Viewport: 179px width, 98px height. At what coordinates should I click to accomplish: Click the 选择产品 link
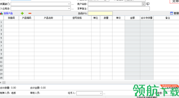[x=8, y=13]
